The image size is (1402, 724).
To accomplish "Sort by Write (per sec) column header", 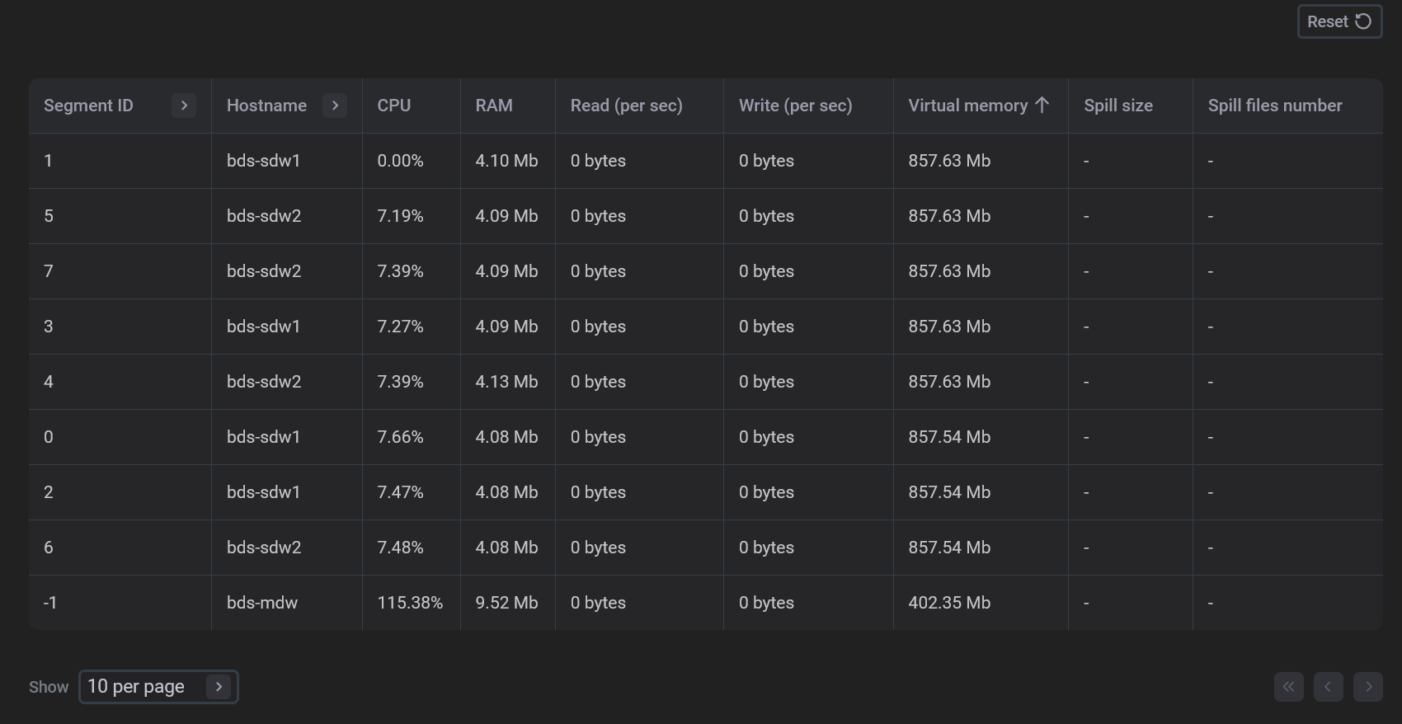I will point(795,106).
